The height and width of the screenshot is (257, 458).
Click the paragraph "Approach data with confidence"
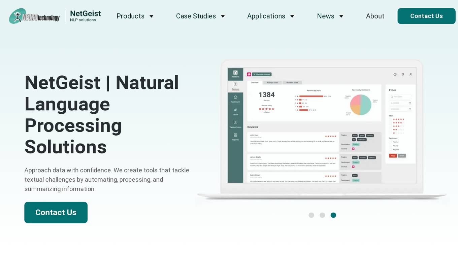107,180
